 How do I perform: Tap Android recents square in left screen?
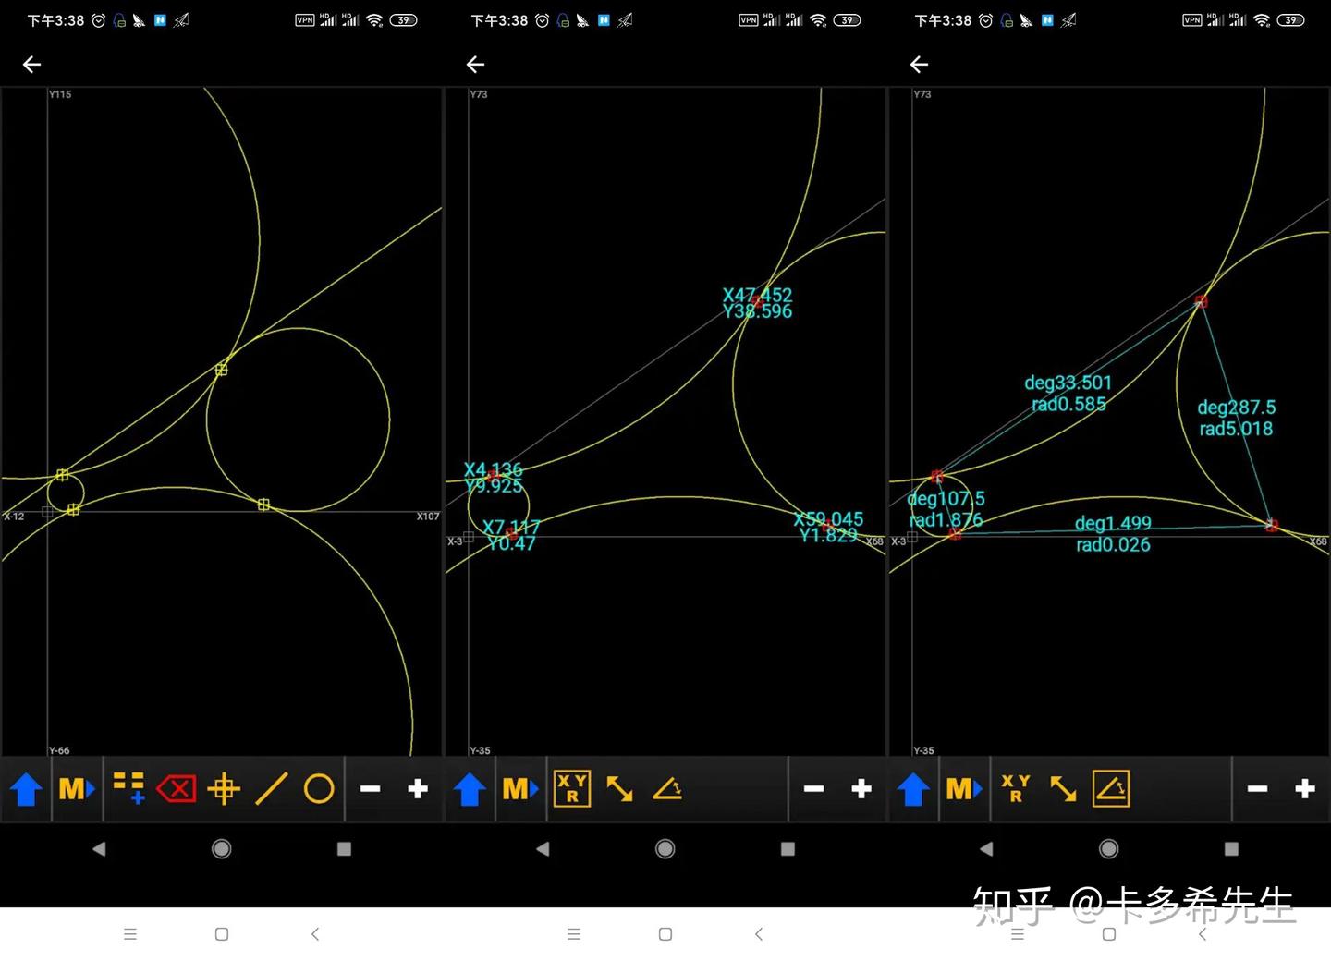coord(344,848)
